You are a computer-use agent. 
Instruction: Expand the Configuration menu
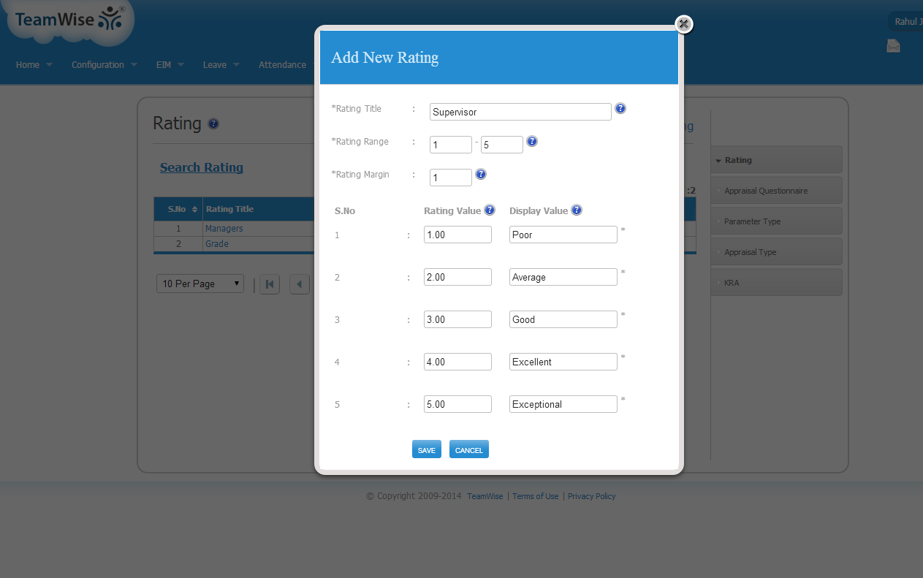click(104, 65)
